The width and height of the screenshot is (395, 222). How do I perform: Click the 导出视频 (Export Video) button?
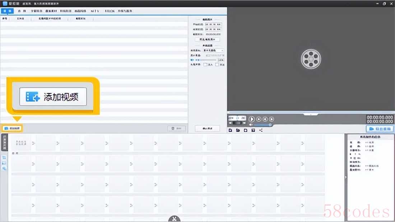(380, 129)
